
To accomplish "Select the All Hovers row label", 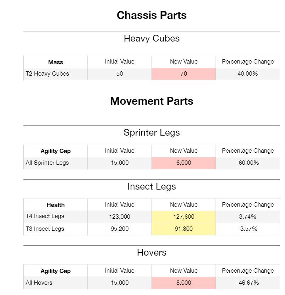I will [x=39, y=283].
